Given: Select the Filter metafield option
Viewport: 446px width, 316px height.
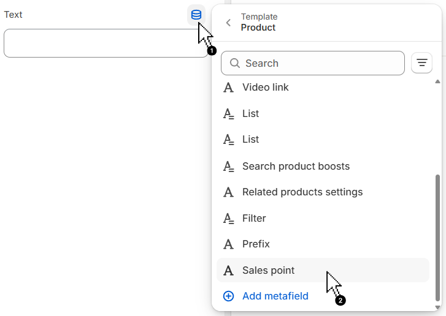Looking at the screenshot, I should [254, 219].
